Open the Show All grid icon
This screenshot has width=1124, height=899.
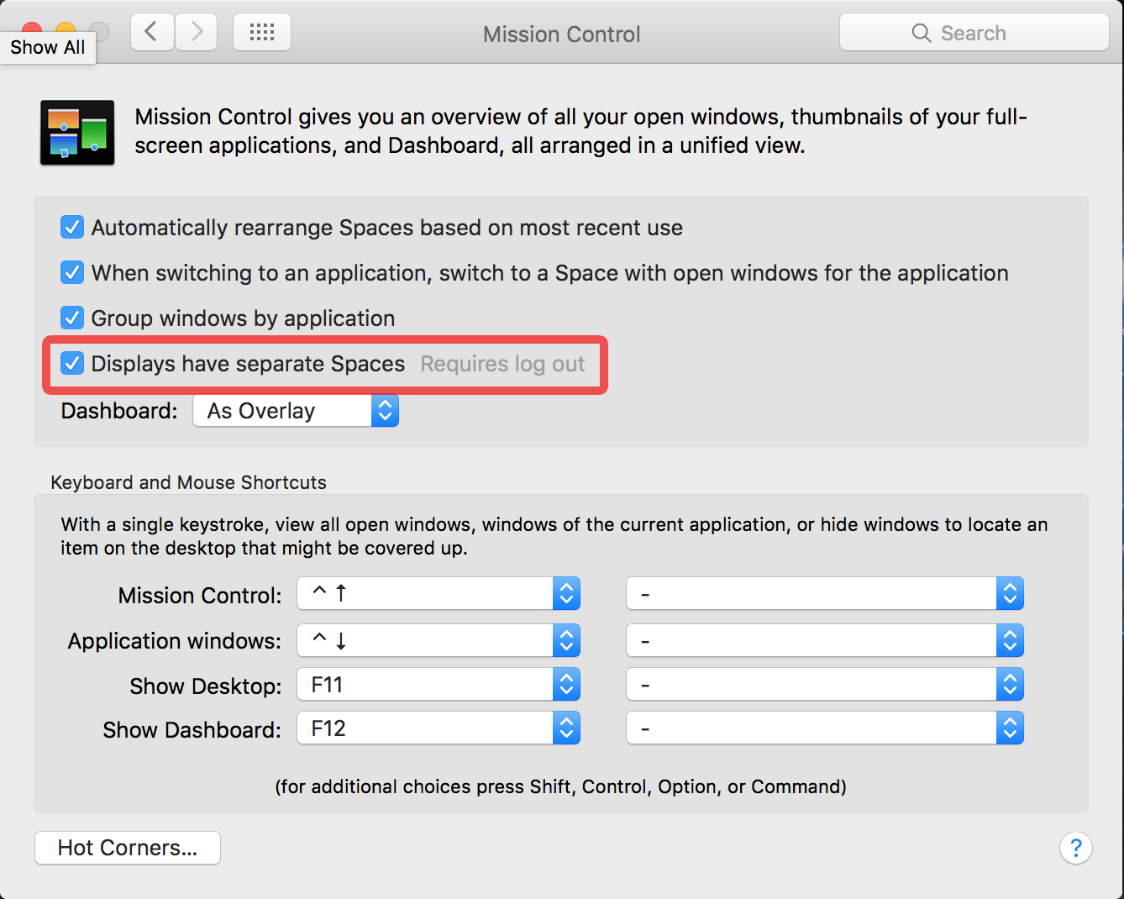click(x=262, y=33)
